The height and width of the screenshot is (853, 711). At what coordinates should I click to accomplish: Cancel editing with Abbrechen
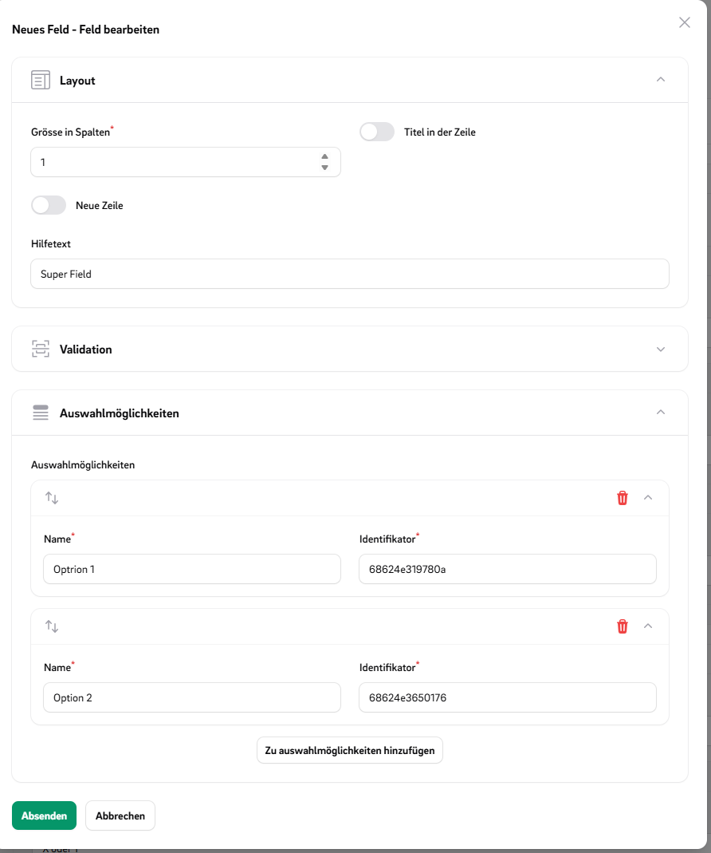click(x=120, y=815)
